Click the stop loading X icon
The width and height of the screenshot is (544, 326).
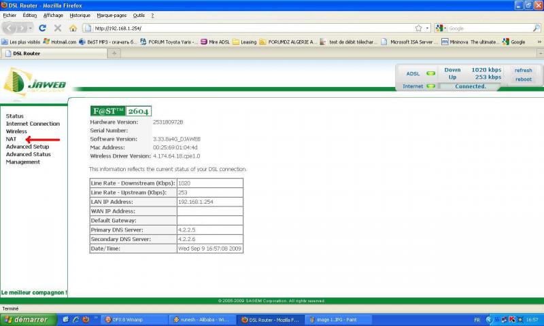click(58, 28)
